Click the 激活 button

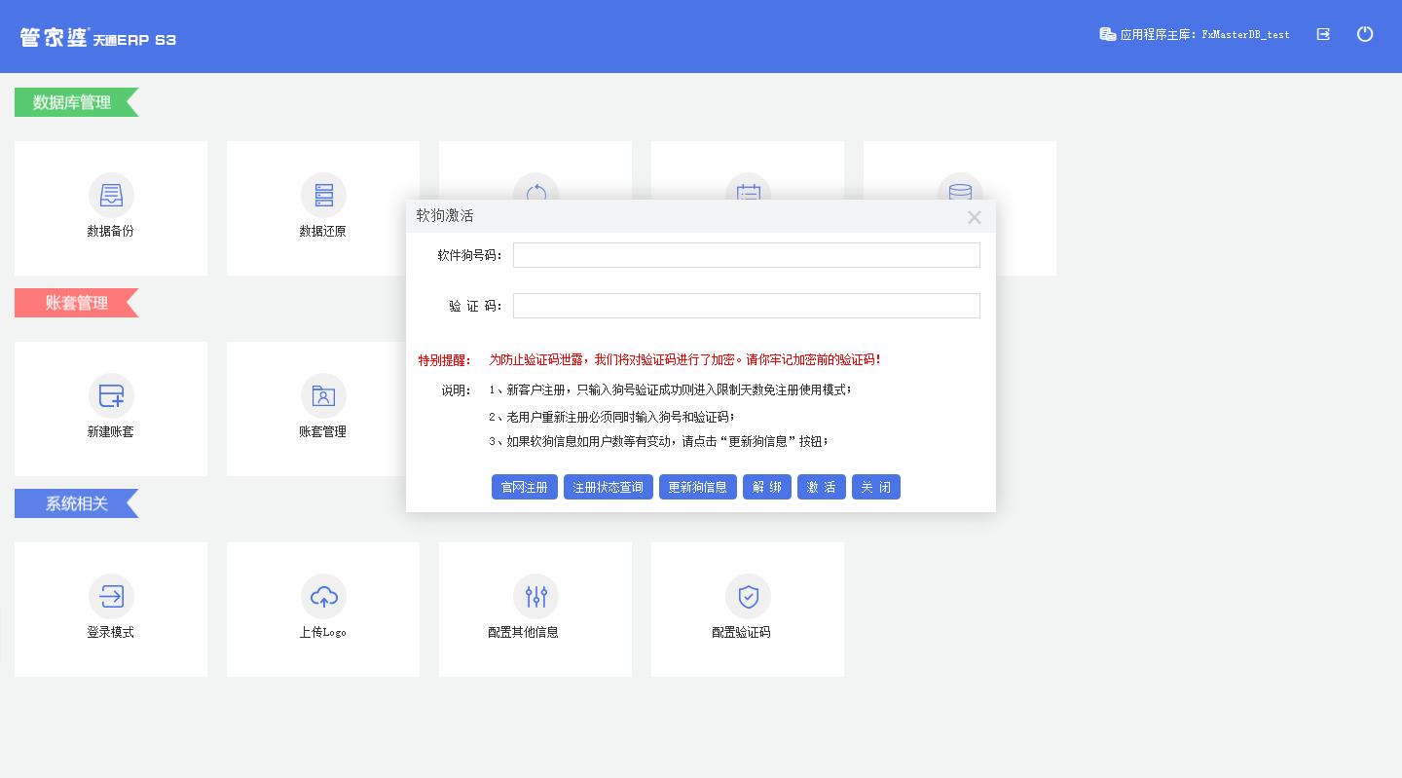[822, 487]
